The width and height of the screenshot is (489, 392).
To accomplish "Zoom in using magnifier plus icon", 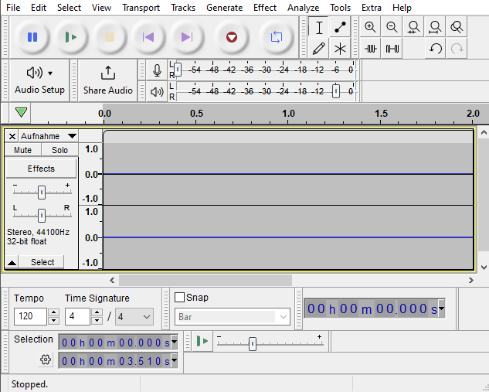I will (x=370, y=27).
